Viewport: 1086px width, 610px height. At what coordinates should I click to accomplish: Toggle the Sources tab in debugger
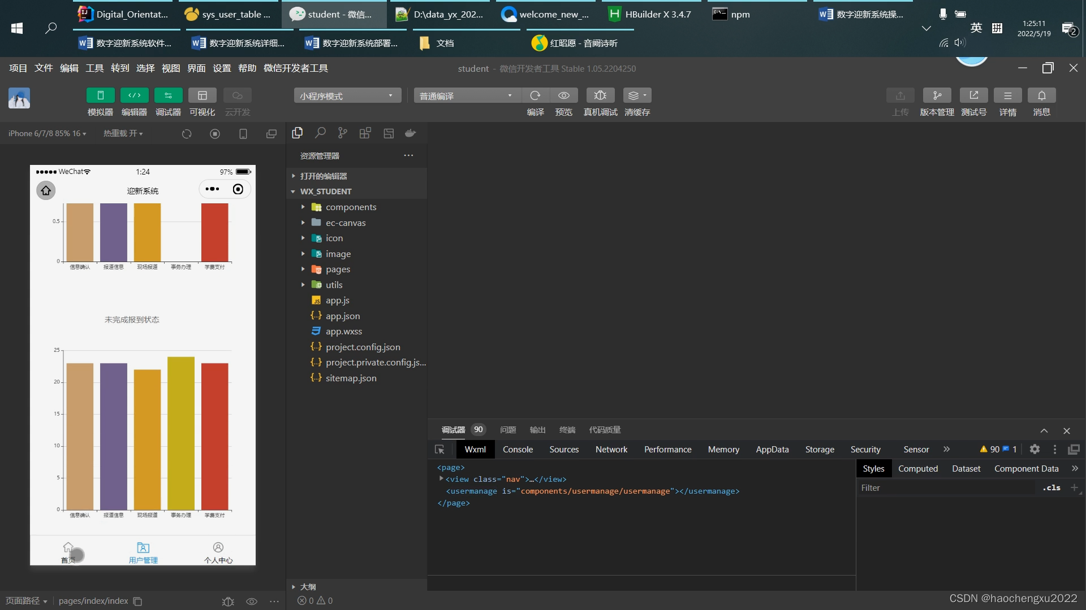tap(564, 449)
